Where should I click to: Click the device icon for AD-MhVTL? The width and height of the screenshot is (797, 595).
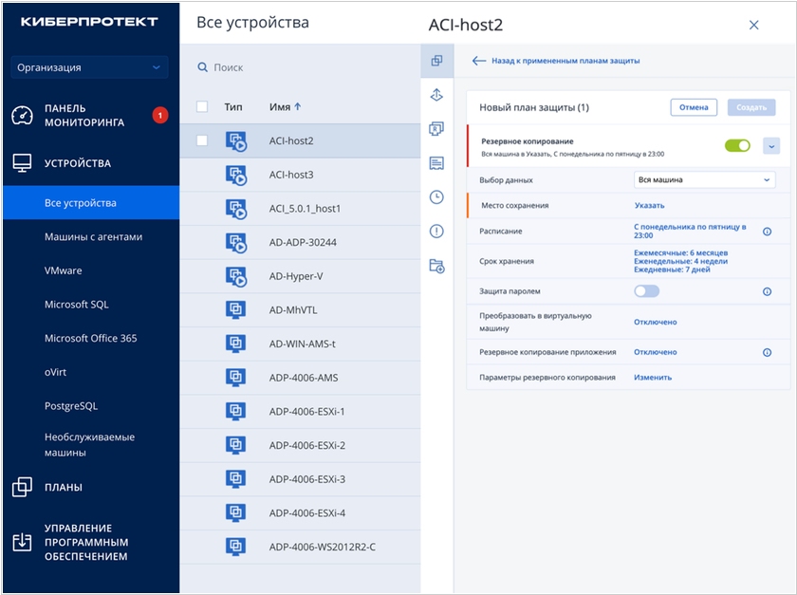coord(235,309)
